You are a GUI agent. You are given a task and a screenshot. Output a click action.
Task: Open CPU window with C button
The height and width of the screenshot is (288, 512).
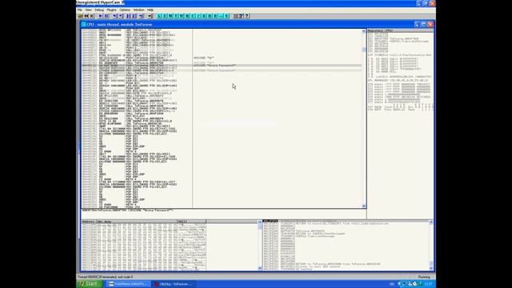[193, 16]
